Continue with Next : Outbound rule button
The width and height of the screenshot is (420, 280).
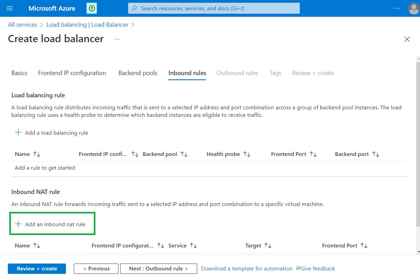pyautogui.click(x=159, y=269)
